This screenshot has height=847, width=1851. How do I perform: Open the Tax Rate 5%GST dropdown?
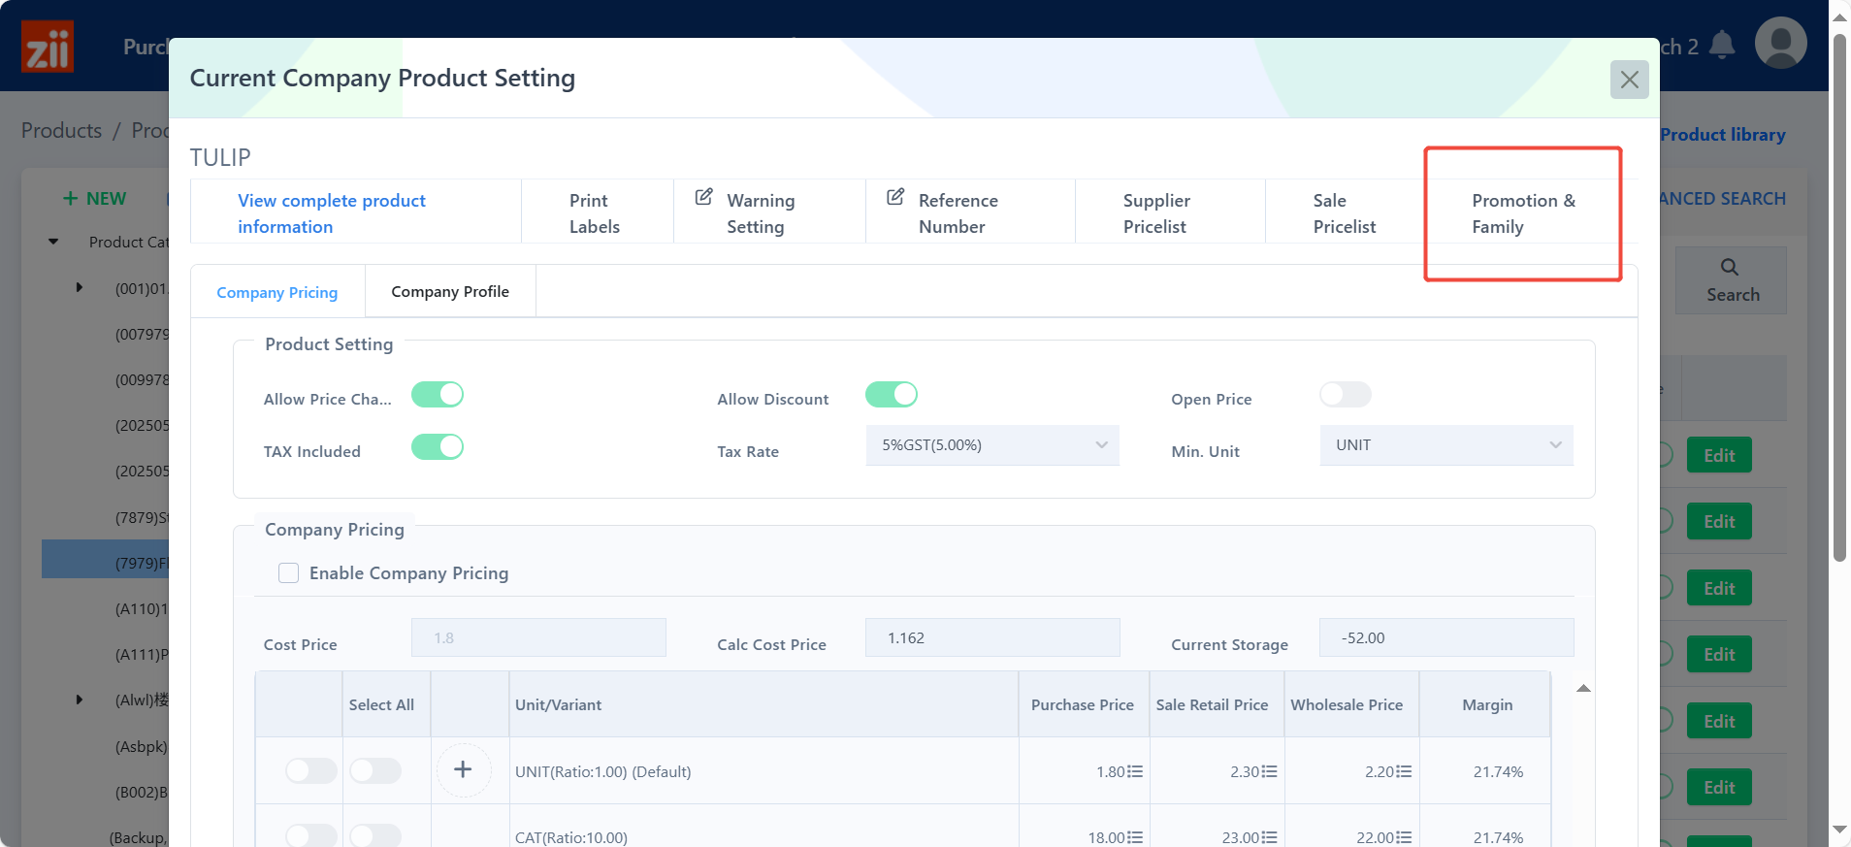(x=992, y=445)
